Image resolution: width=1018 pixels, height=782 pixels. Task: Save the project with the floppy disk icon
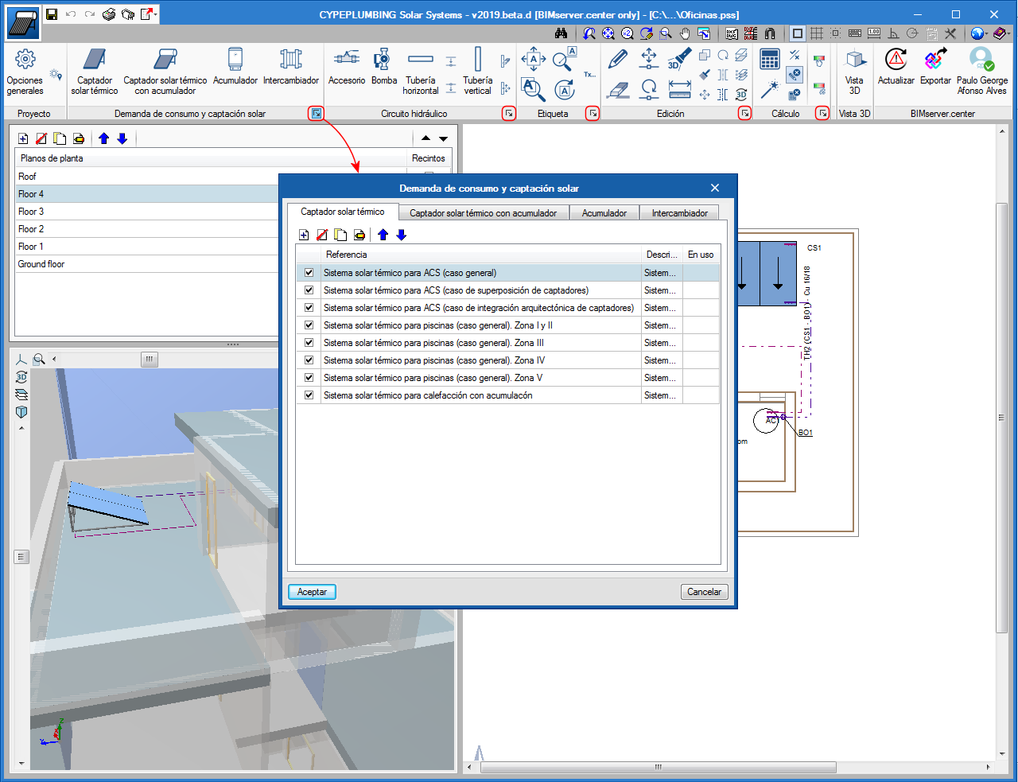tap(52, 14)
